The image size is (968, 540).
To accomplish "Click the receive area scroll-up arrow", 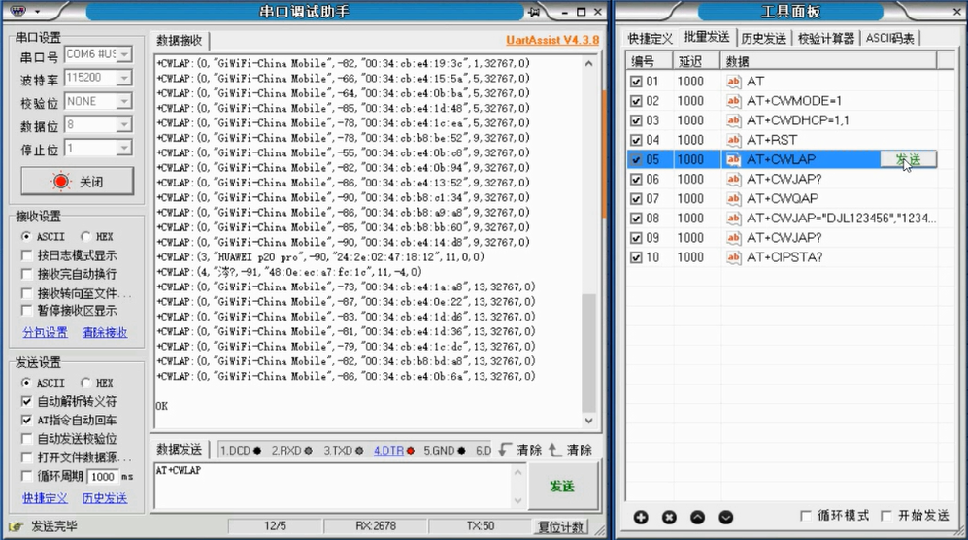I will click(x=589, y=63).
